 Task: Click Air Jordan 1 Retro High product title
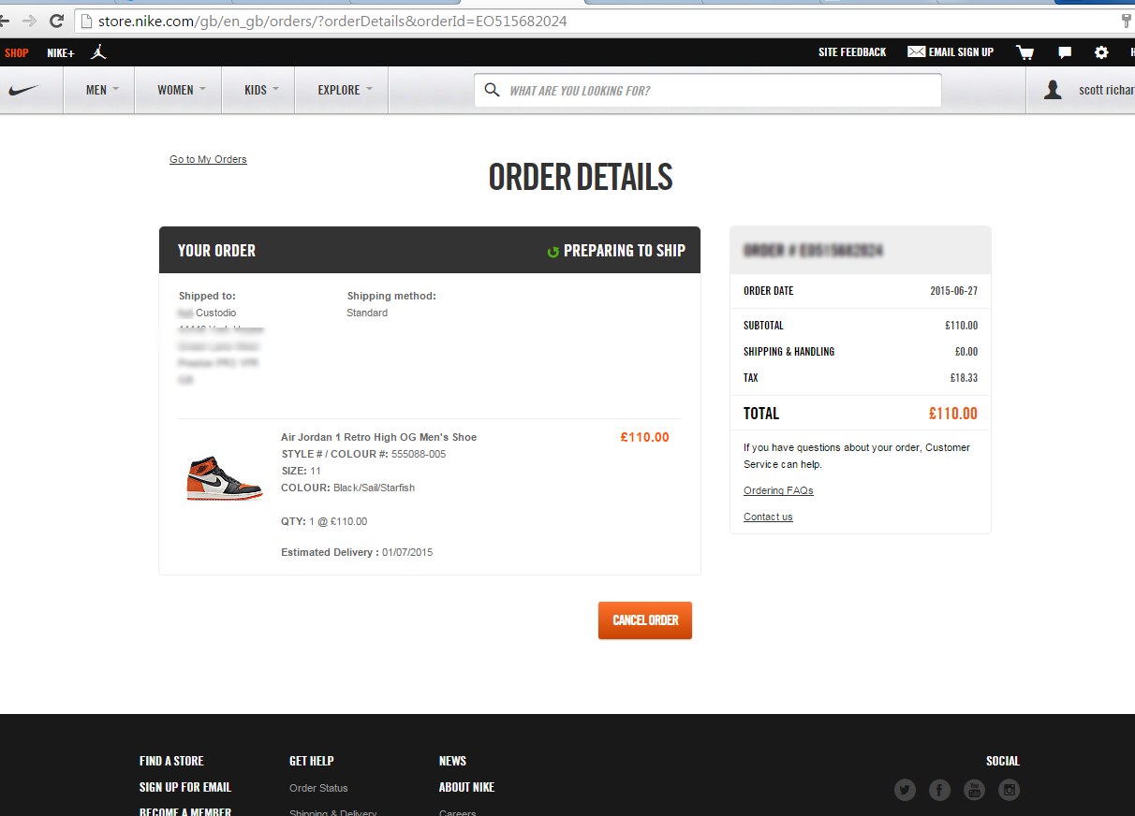[378, 437]
